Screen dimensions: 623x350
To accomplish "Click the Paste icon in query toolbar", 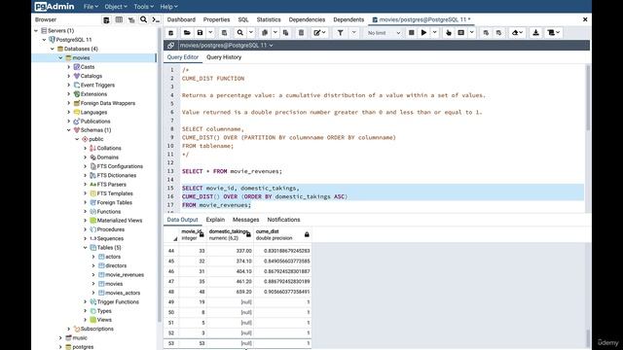I will tap(285, 33).
